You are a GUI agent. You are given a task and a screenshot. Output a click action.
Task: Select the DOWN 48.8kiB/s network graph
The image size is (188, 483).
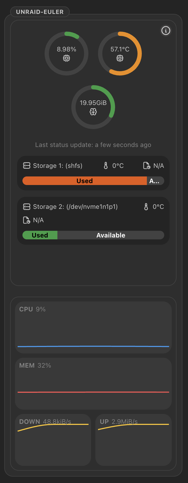53,440
